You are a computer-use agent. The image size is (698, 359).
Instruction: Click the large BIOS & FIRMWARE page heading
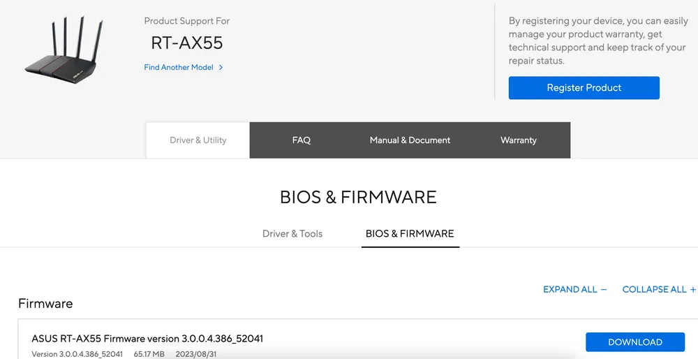tap(358, 198)
